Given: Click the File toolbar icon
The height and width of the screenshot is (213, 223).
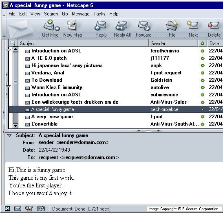Looking at the screenshot, I should (x=172, y=26).
